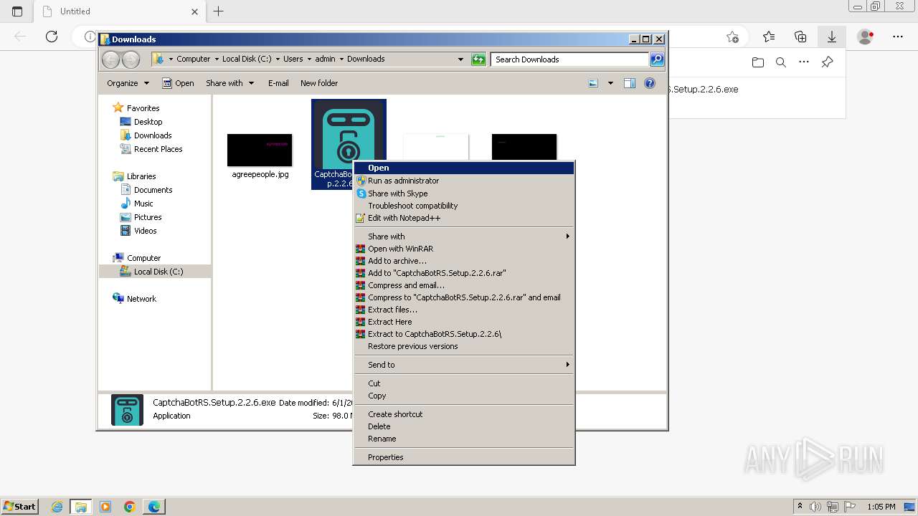Select Extract files…
The height and width of the screenshot is (516, 918).
[463, 310]
